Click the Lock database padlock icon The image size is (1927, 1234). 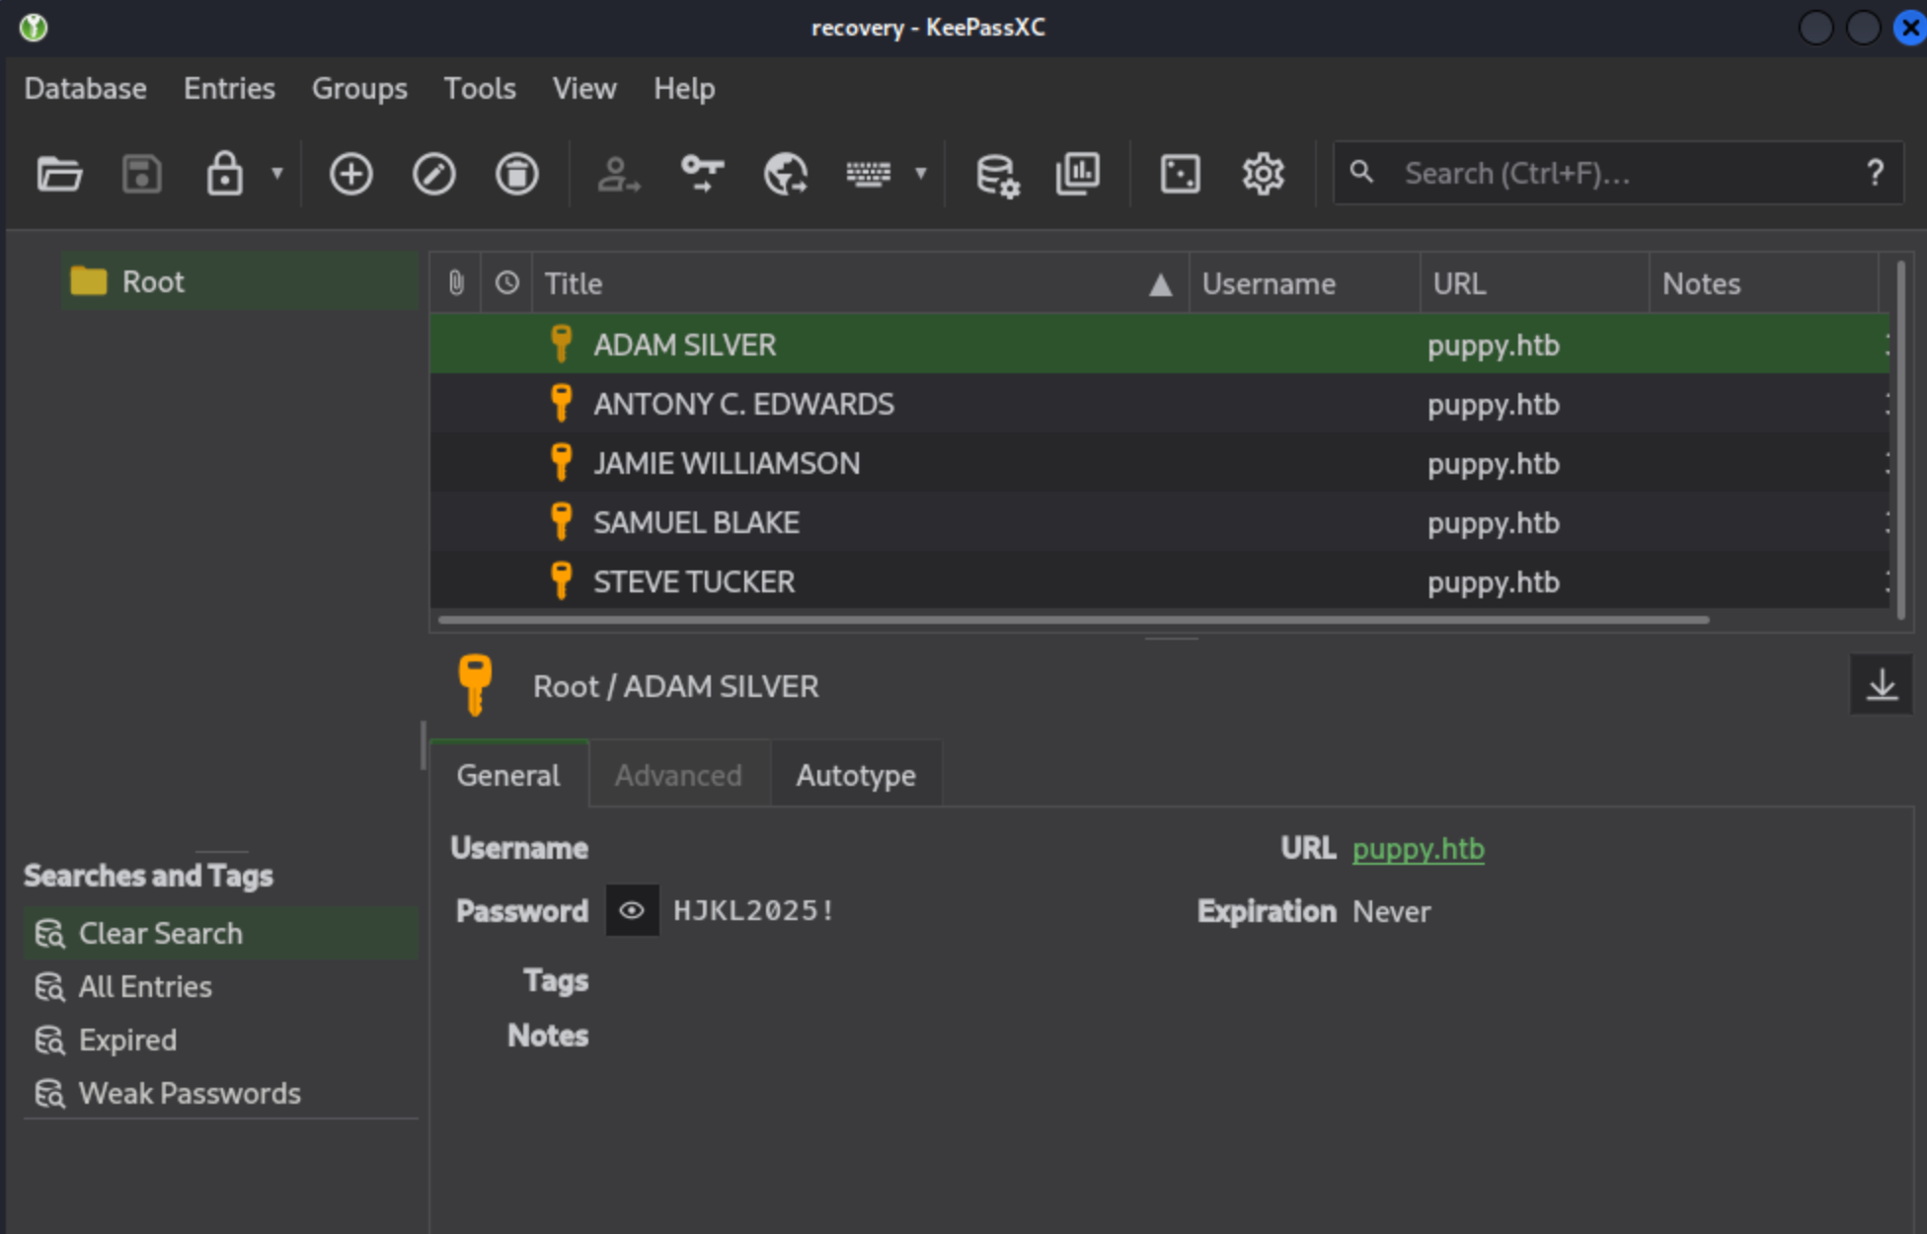click(x=224, y=175)
